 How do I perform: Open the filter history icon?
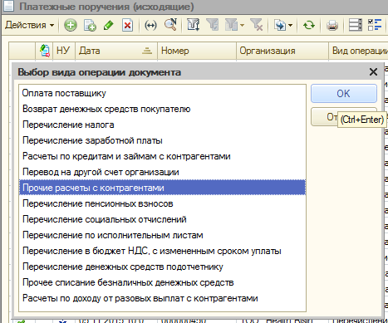click(x=232, y=25)
